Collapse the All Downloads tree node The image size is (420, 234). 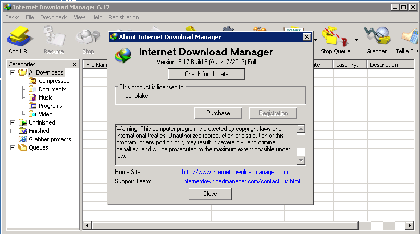(x=13, y=72)
